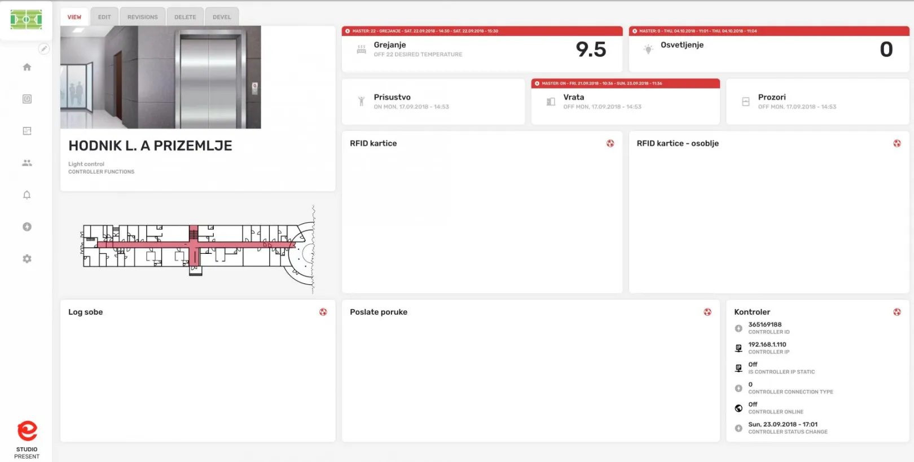Viewport: 914px width, 462px height.
Task: Click the status change date Sun, 23.09.2018
Action: click(x=783, y=424)
